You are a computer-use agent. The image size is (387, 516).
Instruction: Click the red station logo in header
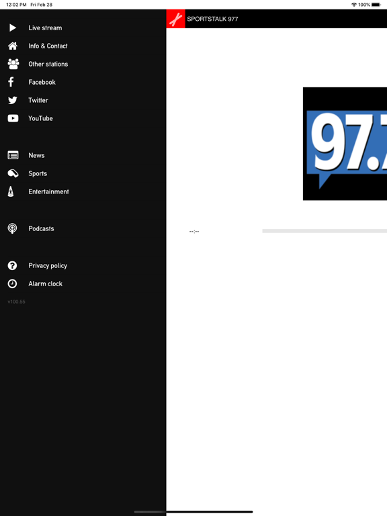tap(176, 19)
